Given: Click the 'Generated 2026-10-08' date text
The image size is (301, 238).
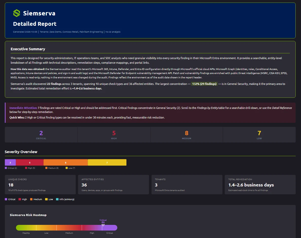Looking at the screenshot, I should (x=25, y=32).
